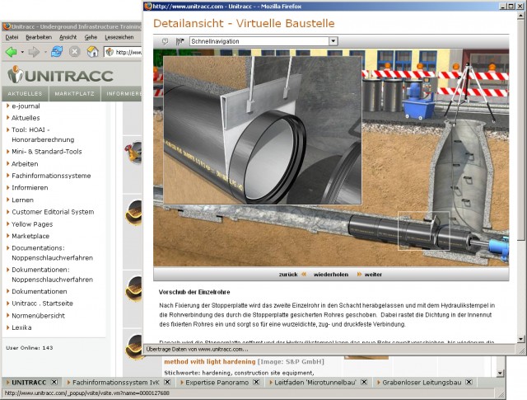Click the flag icon beside Schnellnavigation
527x400 pixels.
[180, 40]
